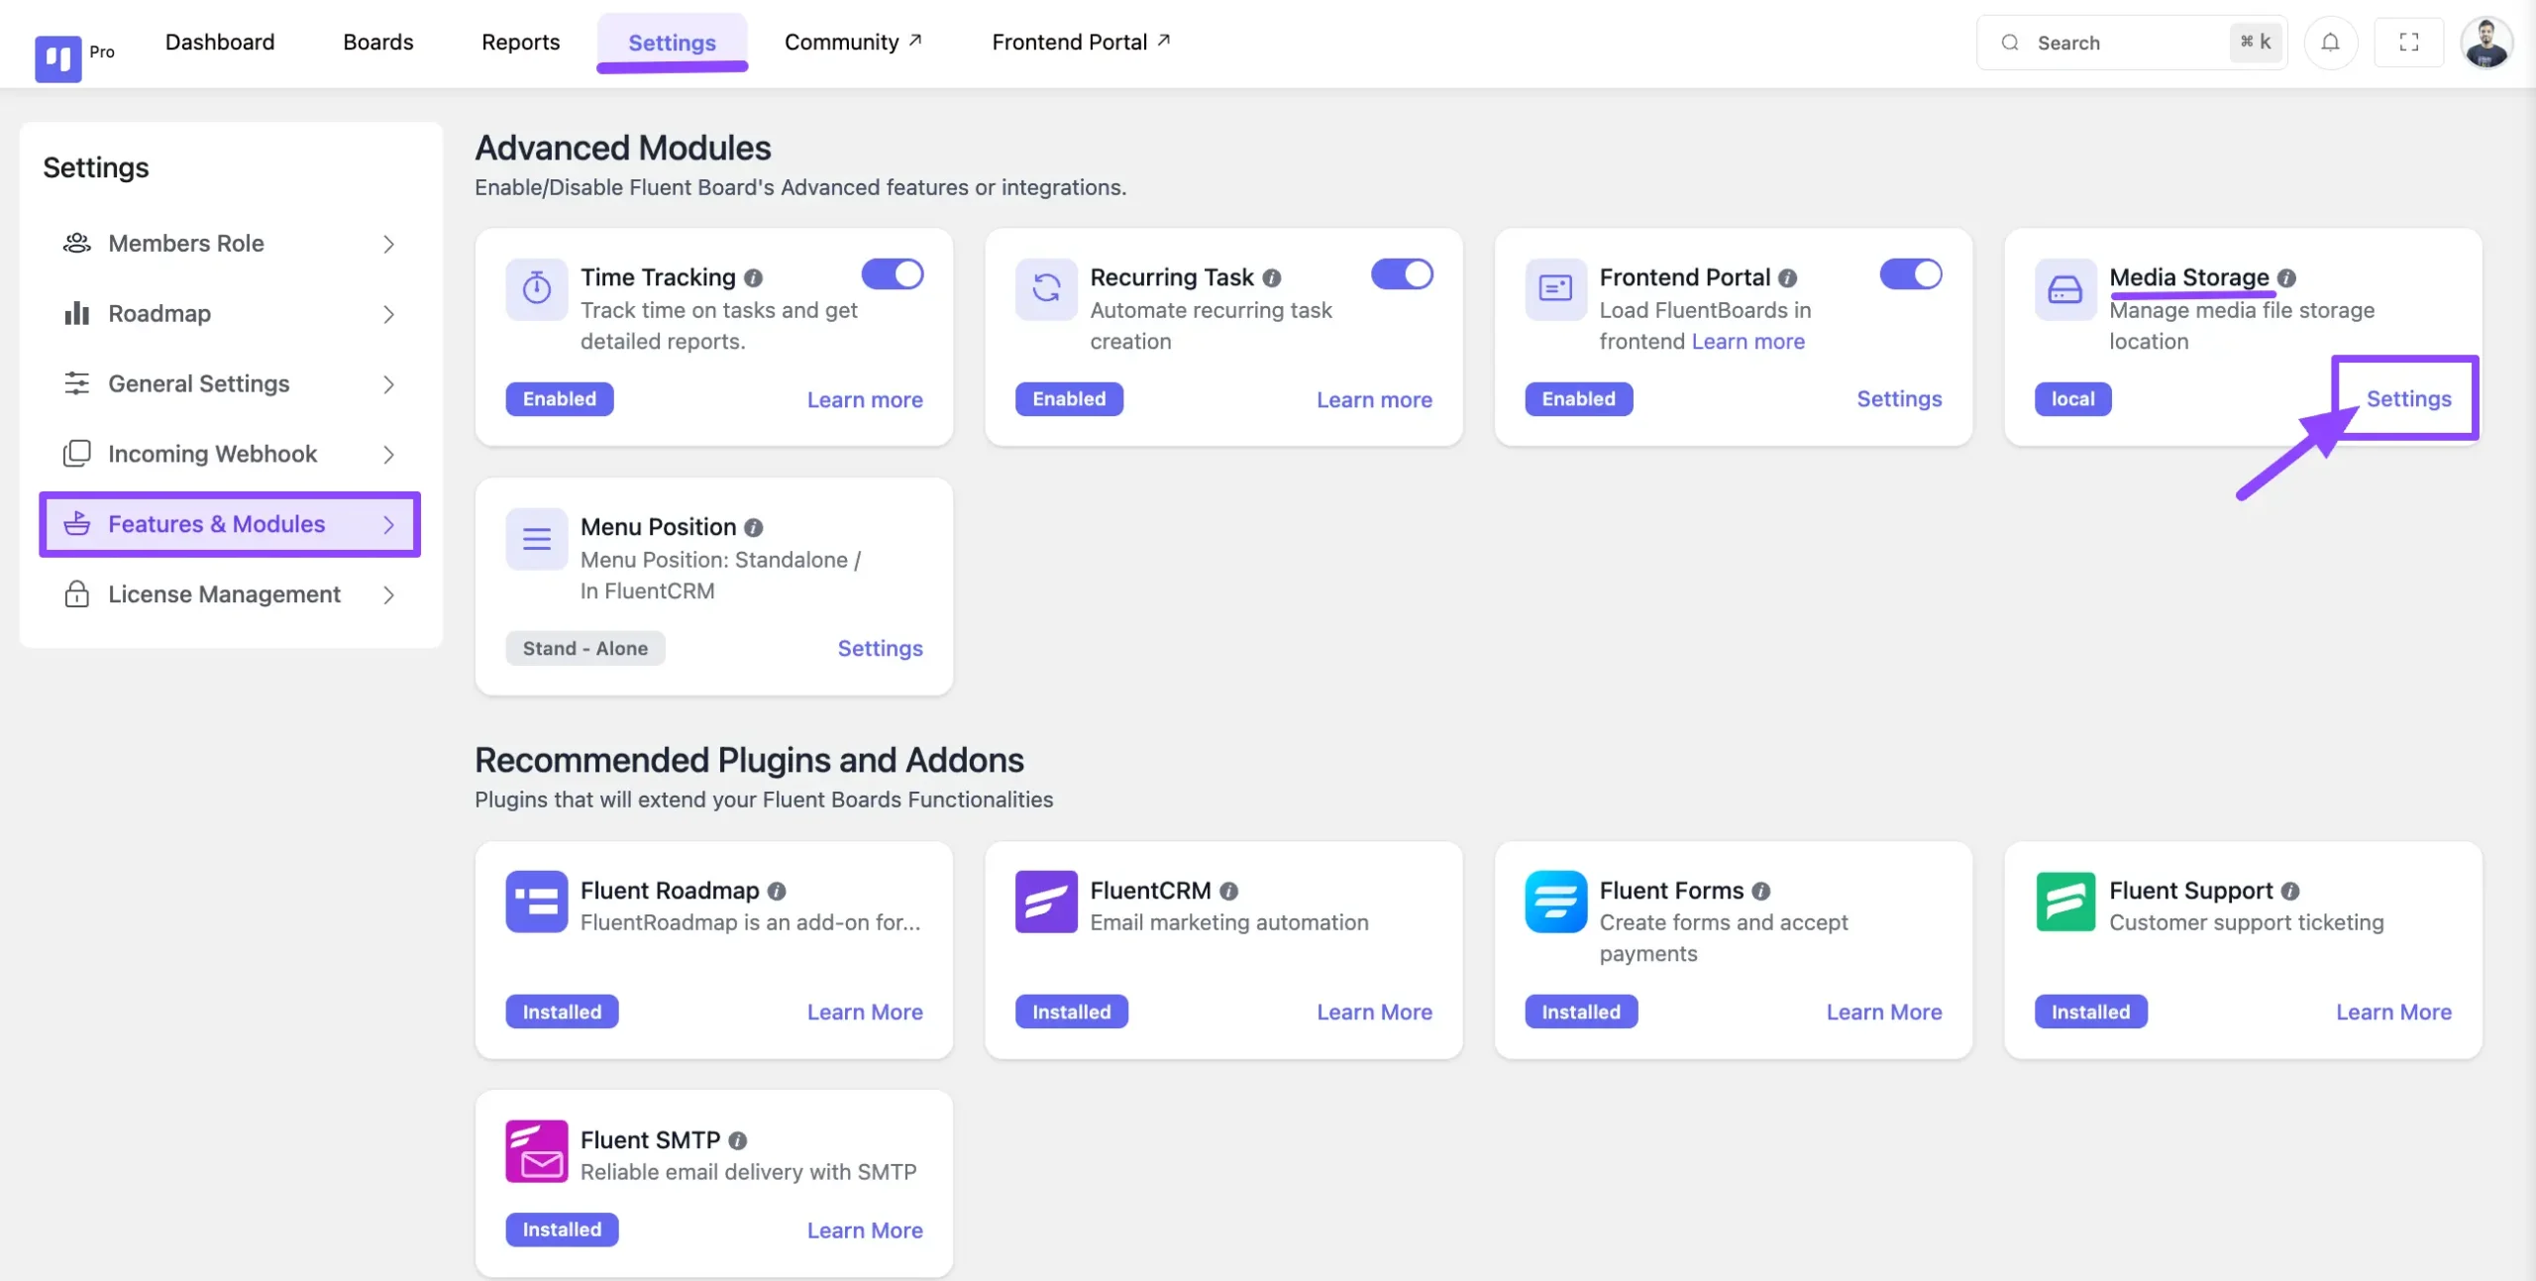
Task: Click the fullscreen expand icon
Action: click(x=2408, y=43)
